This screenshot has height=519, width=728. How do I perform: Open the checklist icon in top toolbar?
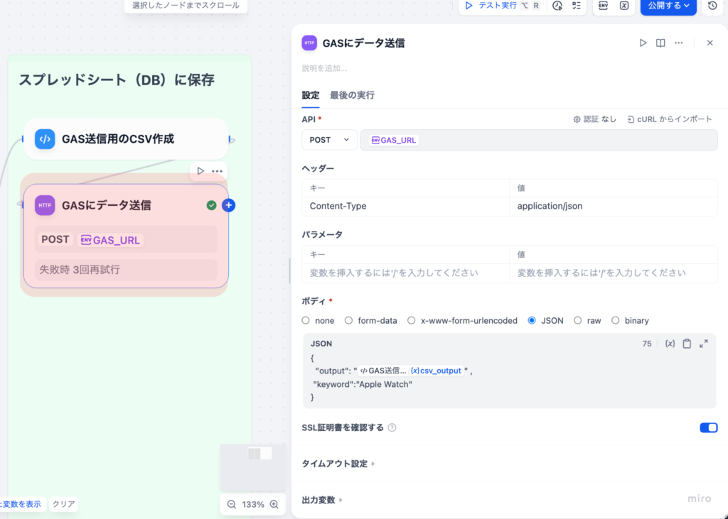point(577,6)
